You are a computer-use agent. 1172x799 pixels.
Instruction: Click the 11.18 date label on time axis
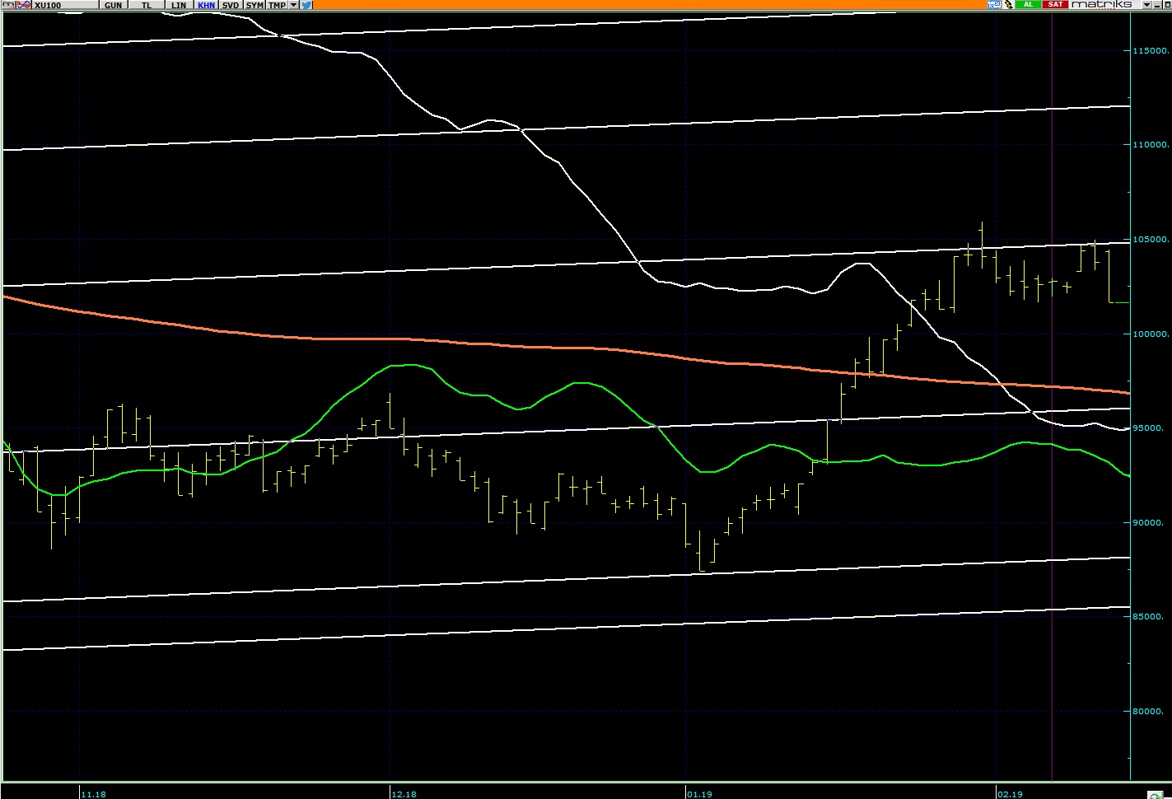click(x=94, y=794)
